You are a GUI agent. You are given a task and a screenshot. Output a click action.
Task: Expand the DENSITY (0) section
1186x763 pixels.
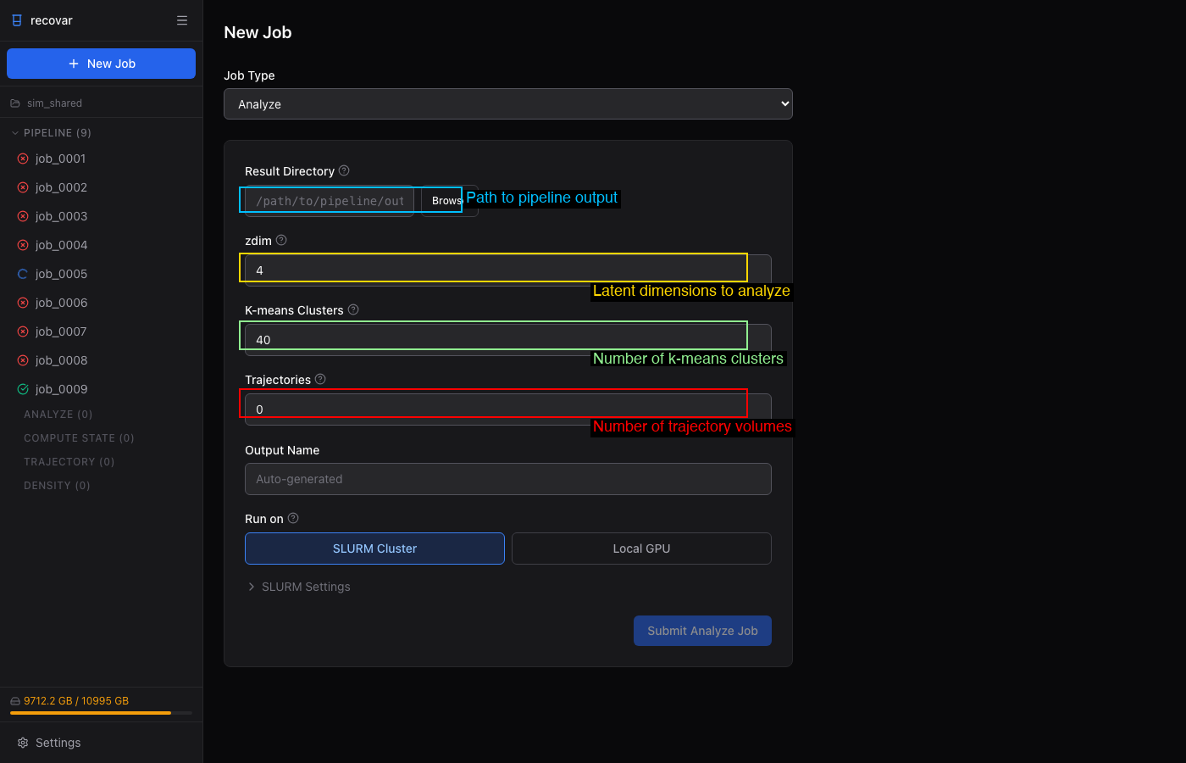pos(57,486)
